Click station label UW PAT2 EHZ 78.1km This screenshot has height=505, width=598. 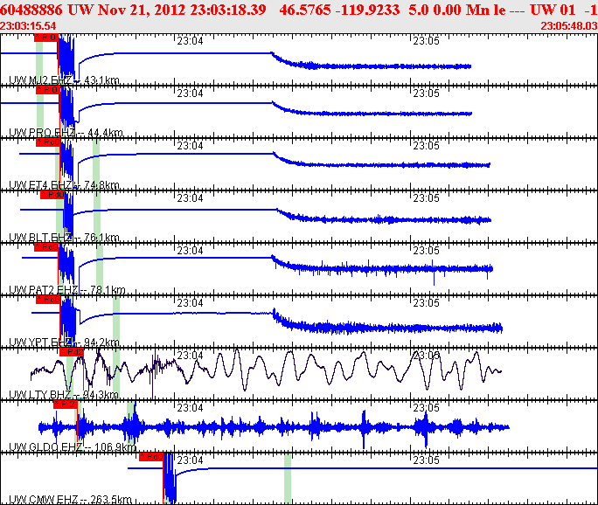click(x=67, y=290)
